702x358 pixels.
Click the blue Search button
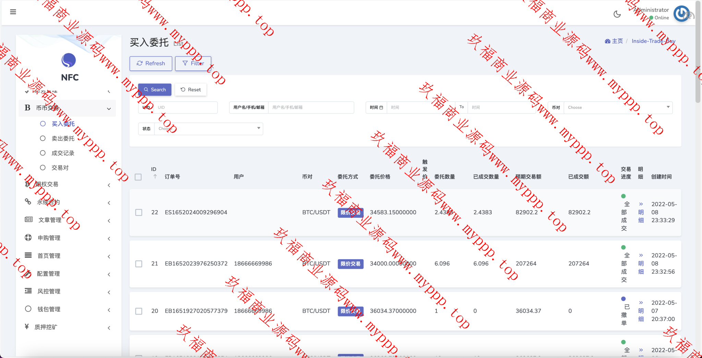click(155, 89)
